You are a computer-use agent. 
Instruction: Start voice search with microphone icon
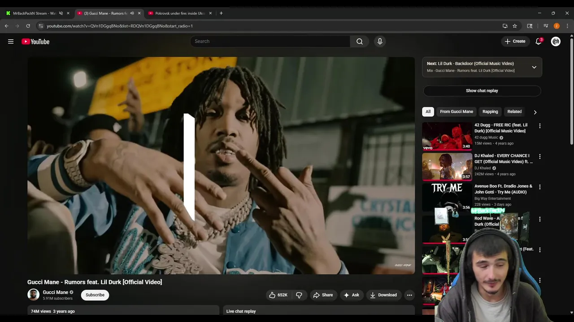pyautogui.click(x=380, y=41)
